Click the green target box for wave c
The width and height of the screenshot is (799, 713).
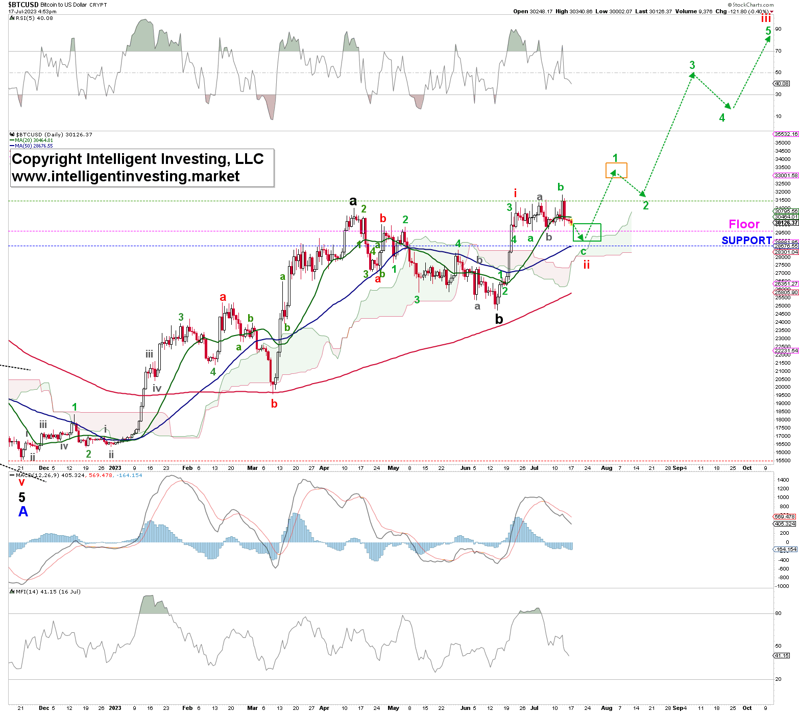click(x=587, y=232)
